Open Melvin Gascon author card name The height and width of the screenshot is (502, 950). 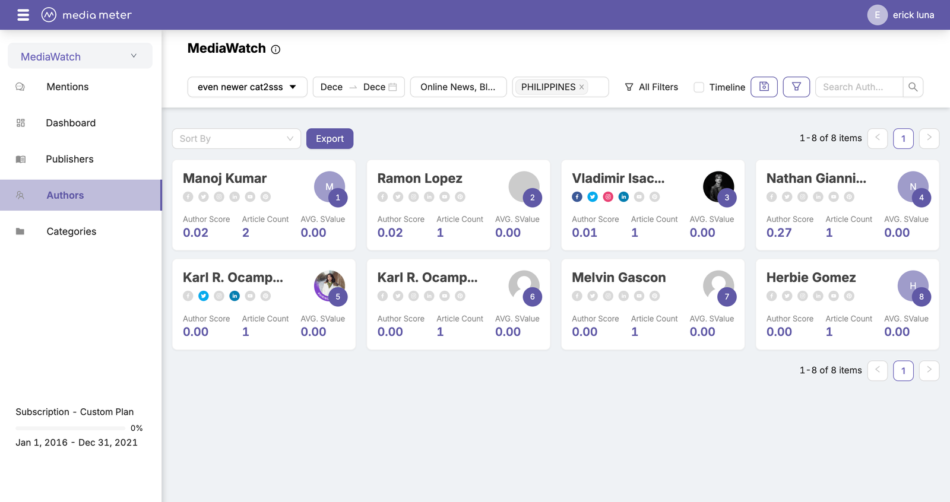click(619, 278)
